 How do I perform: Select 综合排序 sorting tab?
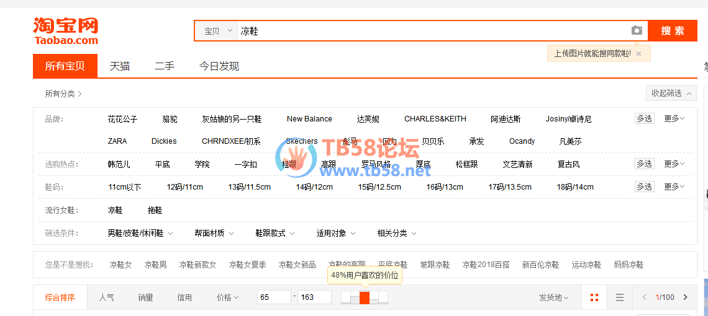[x=60, y=297]
